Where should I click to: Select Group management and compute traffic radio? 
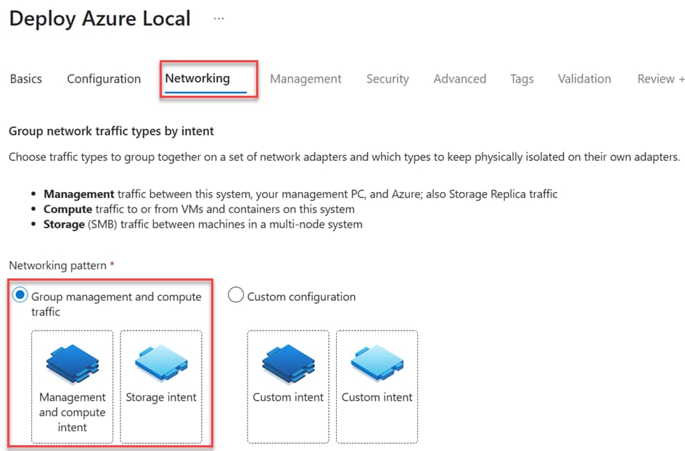[x=20, y=295]
